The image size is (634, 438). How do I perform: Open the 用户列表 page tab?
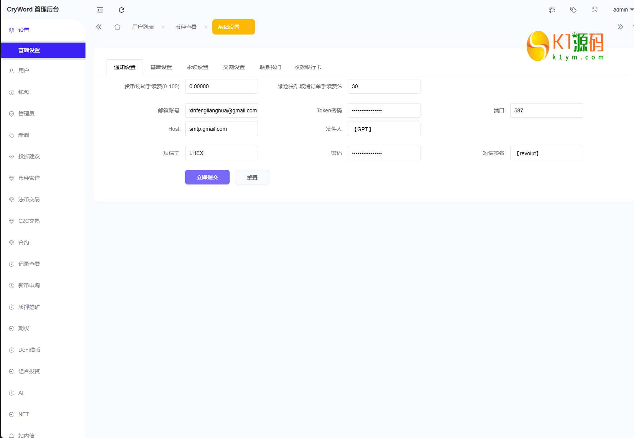143,27
